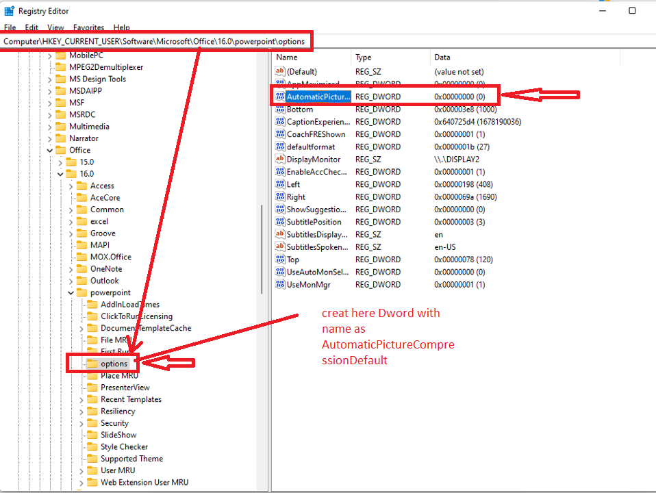
Task: Click the SubtitlesDisplay... string icon
Action: pos(280,234)
